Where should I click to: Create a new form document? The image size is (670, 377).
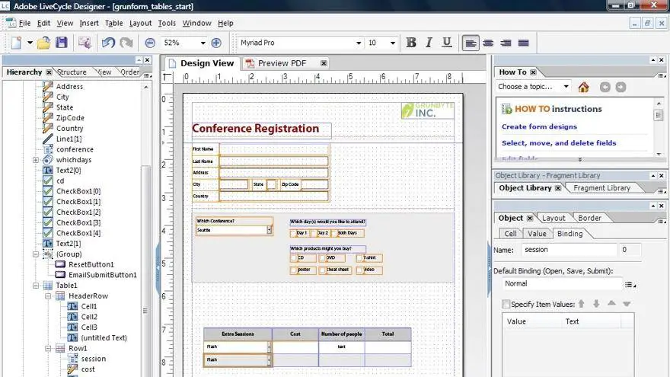click(16, 43)
